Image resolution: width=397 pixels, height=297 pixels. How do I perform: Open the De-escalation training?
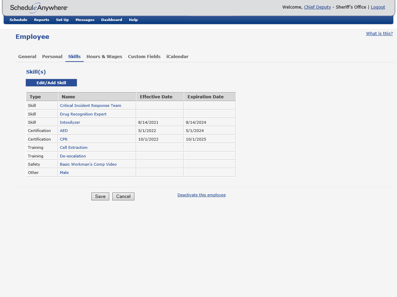pos(73,156)
